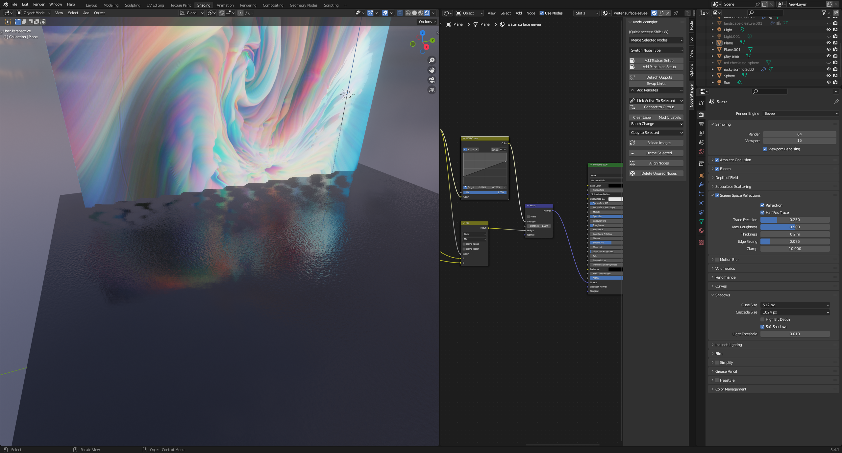
Task: Switch to Modeling workspace tab
Action: (x=111, y=5)
